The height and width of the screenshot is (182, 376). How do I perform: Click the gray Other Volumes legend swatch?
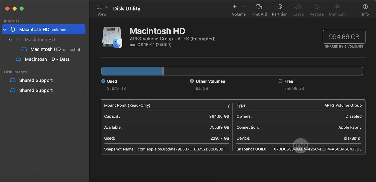[192, 81]
